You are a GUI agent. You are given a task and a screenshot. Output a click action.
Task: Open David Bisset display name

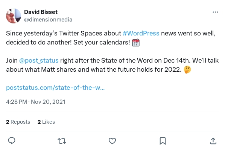click(41, 12)
